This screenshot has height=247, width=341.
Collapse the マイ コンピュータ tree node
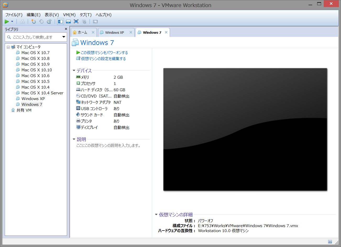click(8, 47)
